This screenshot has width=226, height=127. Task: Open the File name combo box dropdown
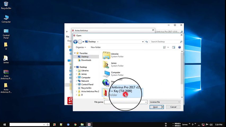pos(146,102)
